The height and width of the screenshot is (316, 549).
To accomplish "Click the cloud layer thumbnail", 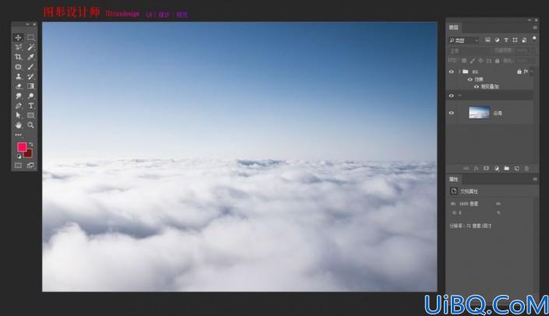I will (x=479, y=113).
